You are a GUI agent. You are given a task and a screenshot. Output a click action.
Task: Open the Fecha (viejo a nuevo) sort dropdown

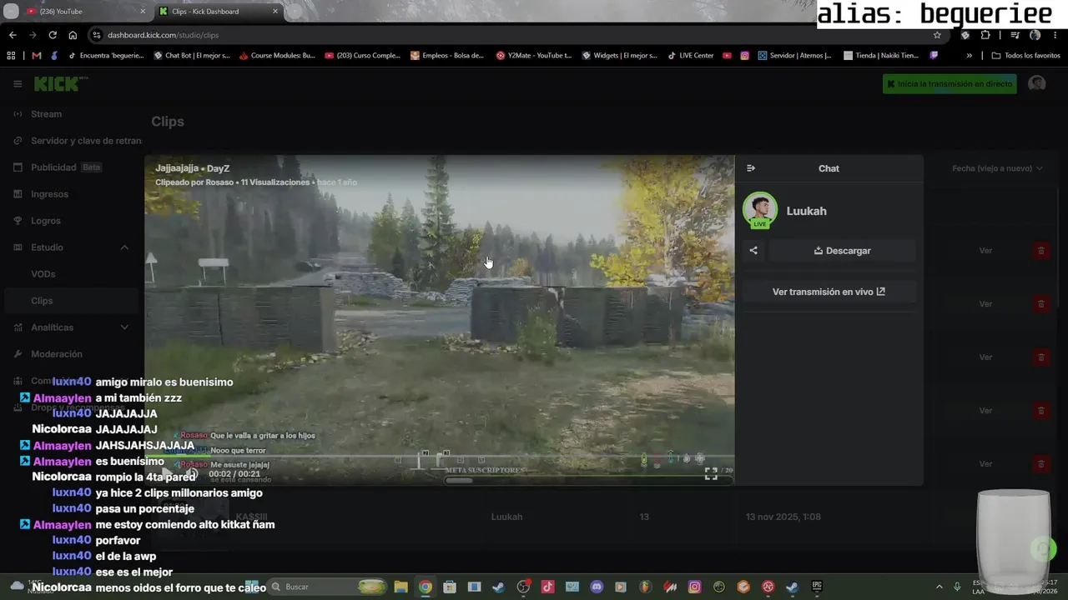(997, 168)
